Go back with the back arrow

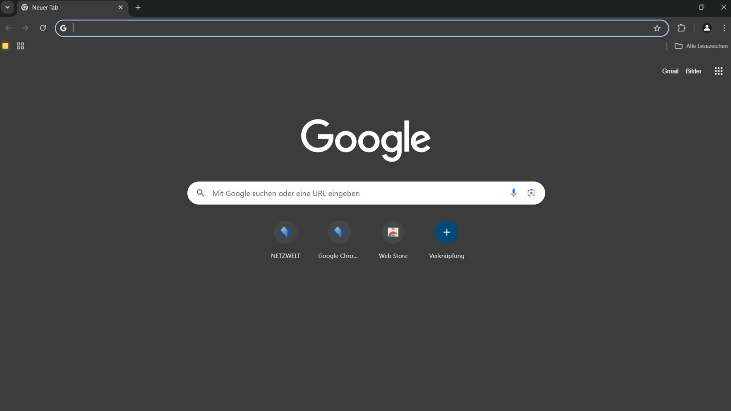point(8,28)
